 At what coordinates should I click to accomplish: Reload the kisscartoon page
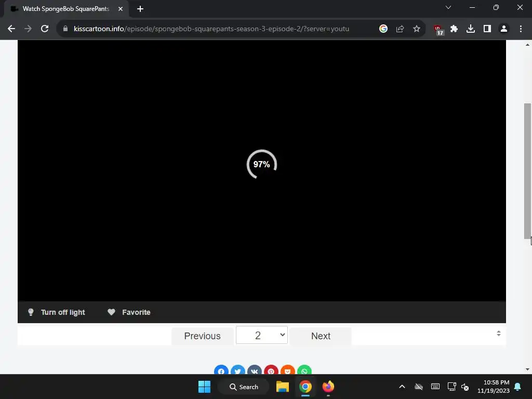point(45,29)
